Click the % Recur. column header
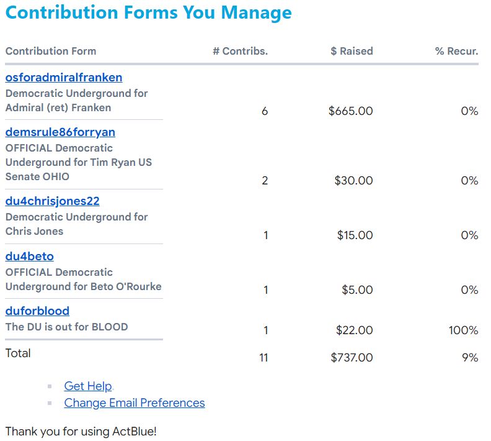This screenshot has width=491, height=441. point(456,52)
